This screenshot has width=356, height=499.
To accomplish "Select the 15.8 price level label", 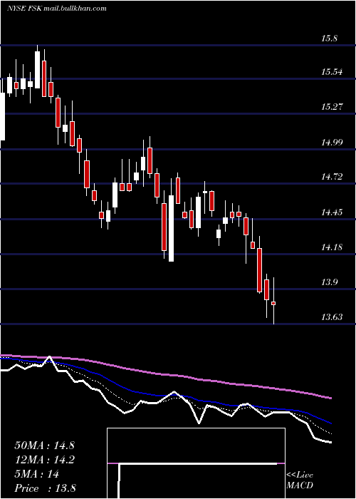I will pos(329,38).
